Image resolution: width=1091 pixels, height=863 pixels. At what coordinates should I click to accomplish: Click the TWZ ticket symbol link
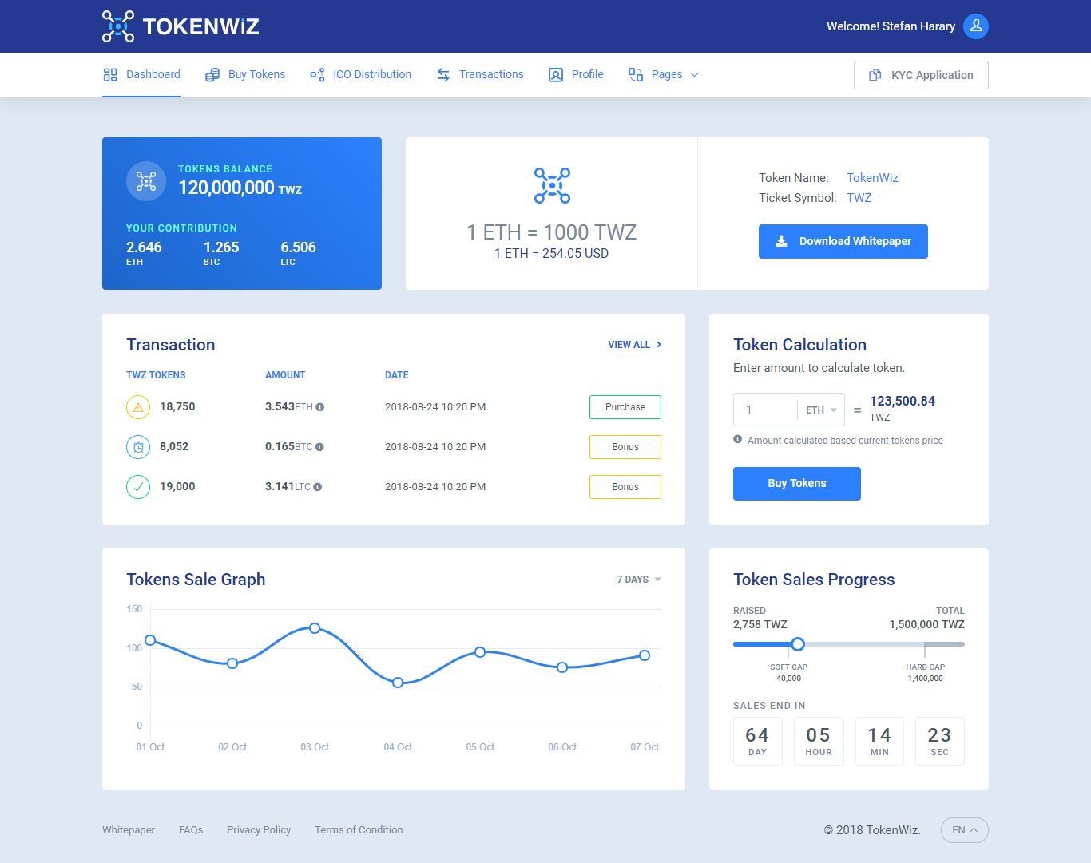[x=859, y=198]
